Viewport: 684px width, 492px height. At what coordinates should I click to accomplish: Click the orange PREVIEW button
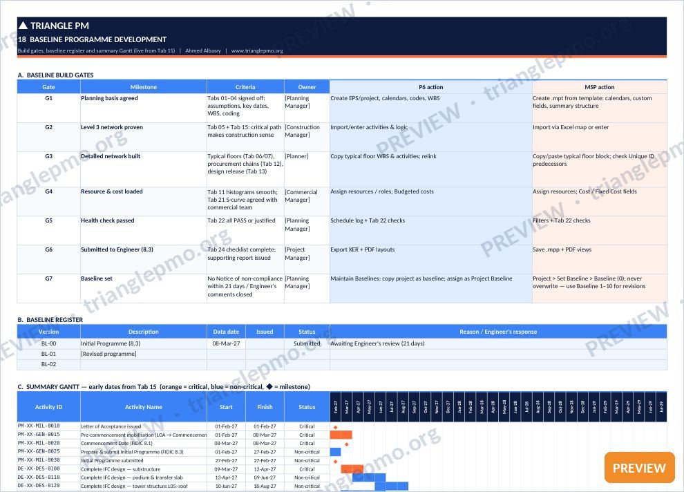coord(639,468)
